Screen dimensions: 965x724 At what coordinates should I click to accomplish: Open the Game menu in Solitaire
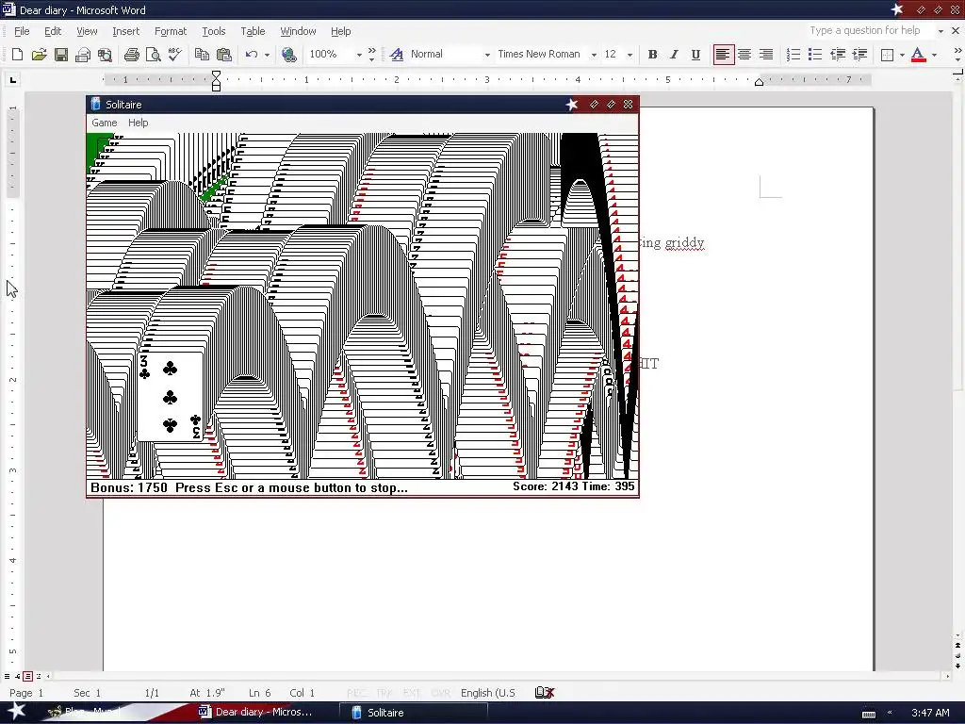click(104, 123)
